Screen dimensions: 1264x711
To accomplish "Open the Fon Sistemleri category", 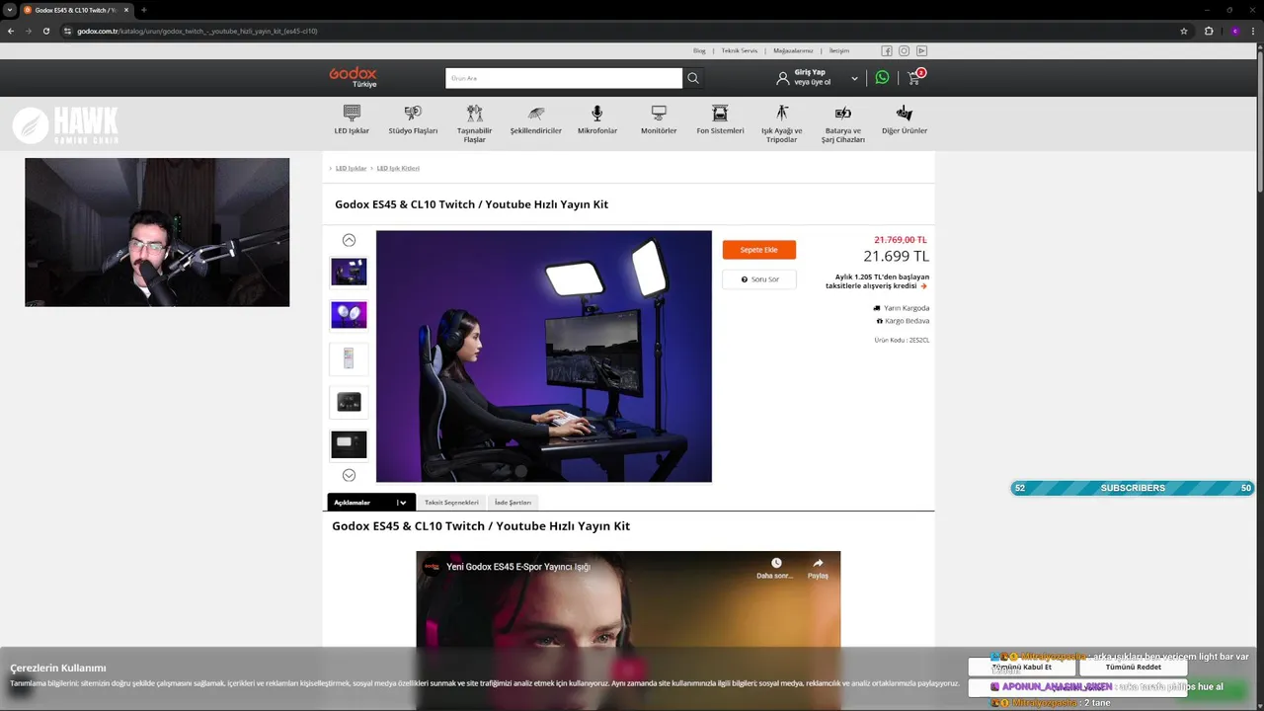I will point(720,119).
